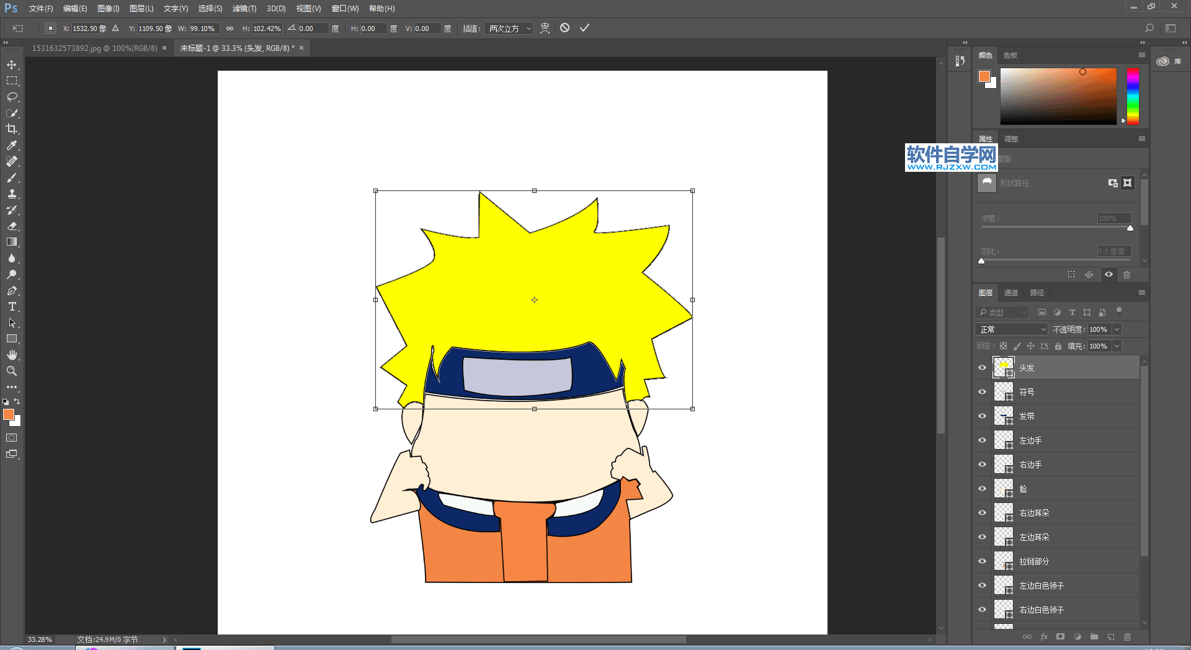Expand the layer opacity dropdown arrow
The height and width of the screenshot is (650, 1191).
pos(1117,329)
